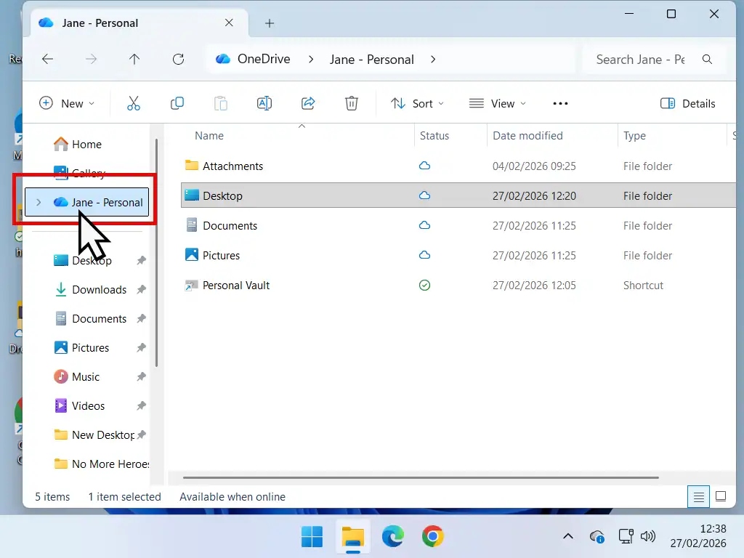
Task: Open the New item dropdown
Action: pyautogui.click(x=67, y=103)
